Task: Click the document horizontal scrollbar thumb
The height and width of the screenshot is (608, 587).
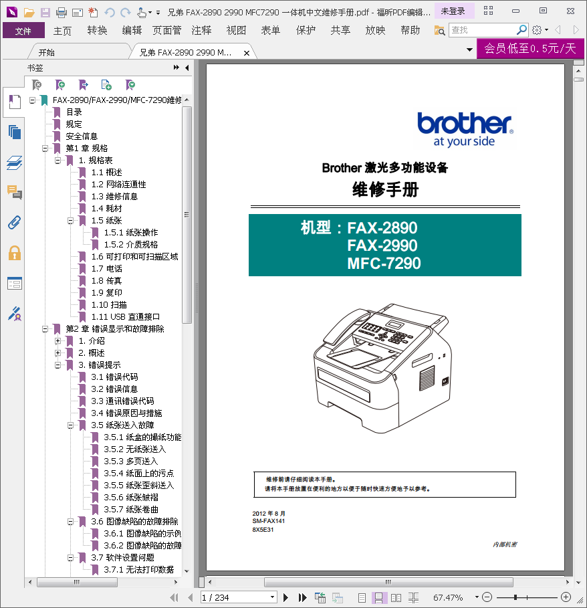Action: click(x=388, y=582)
